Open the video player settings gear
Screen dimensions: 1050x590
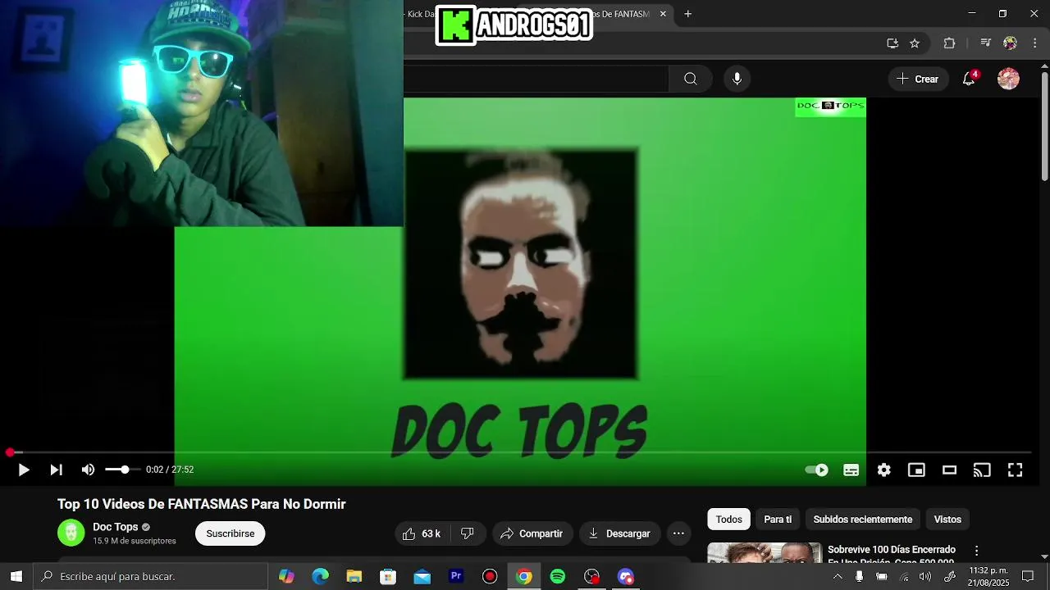[x=883, y=470]
